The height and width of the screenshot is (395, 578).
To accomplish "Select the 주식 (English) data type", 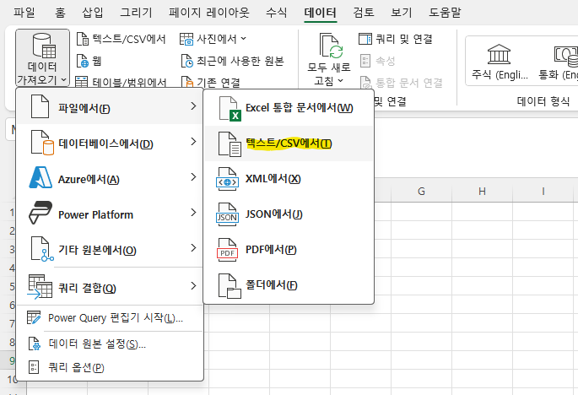I will 500,62.
